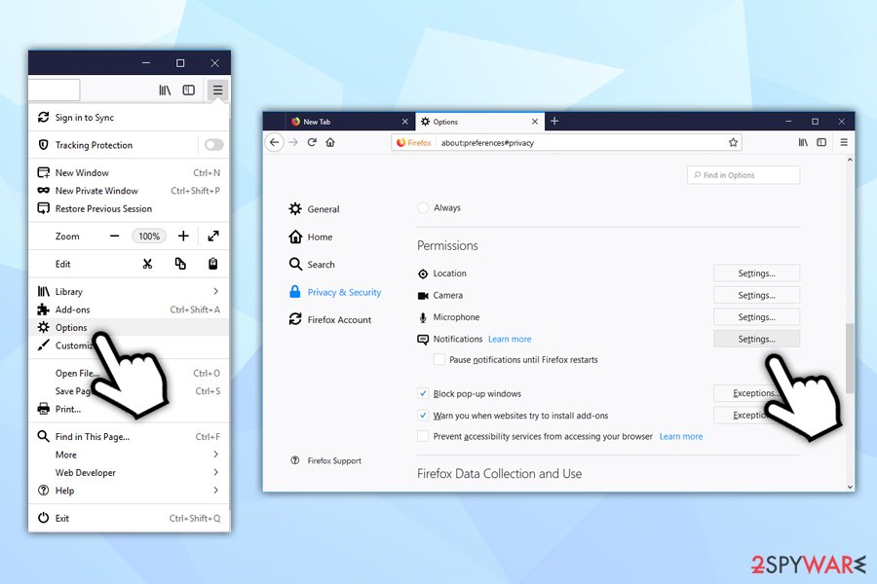Open Camera permission Settings
Viewport: 877px width, 584px height.
[756, 295]
